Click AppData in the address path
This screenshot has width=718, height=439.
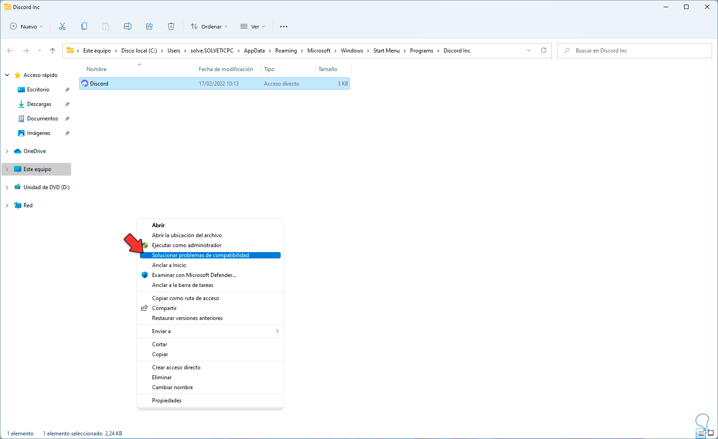tap(254, 51)
